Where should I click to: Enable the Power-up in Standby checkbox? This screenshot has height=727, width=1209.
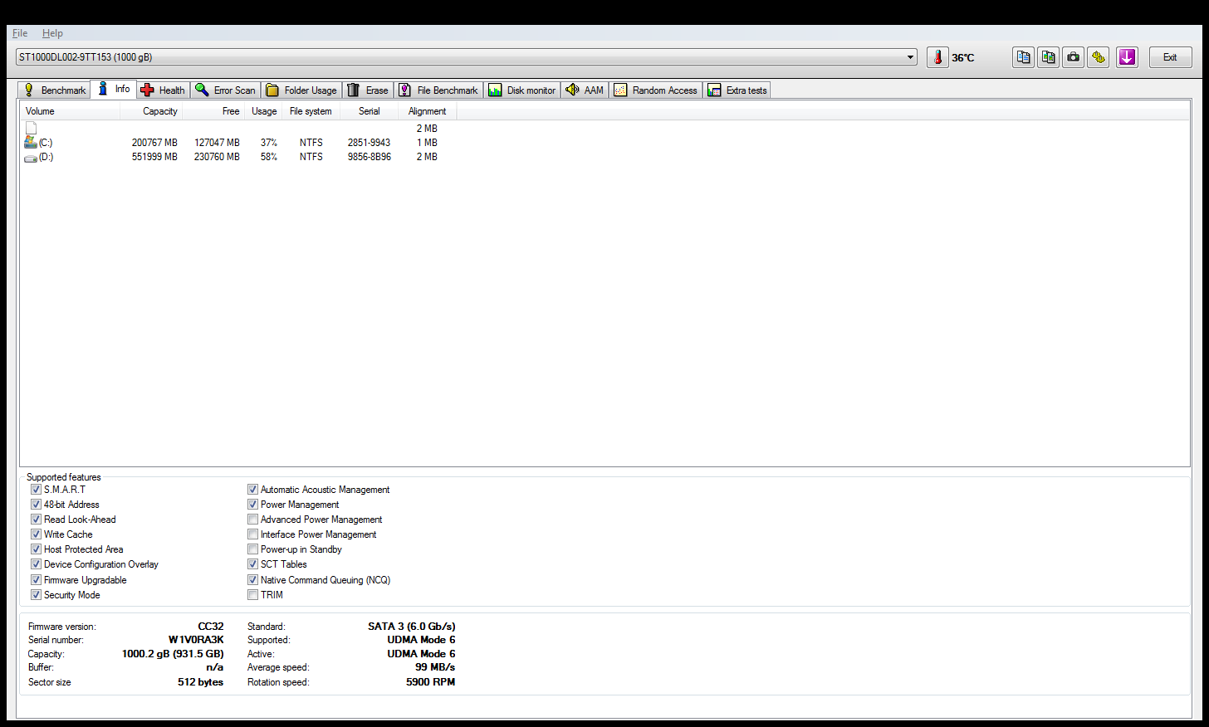point(252,549)
